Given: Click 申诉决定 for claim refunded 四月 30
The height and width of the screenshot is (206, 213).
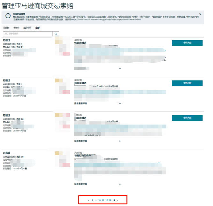Looking at the screenshot, I should [x=187, y=118].
